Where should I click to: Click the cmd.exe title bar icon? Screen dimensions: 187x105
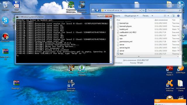[x=17, y=17]
